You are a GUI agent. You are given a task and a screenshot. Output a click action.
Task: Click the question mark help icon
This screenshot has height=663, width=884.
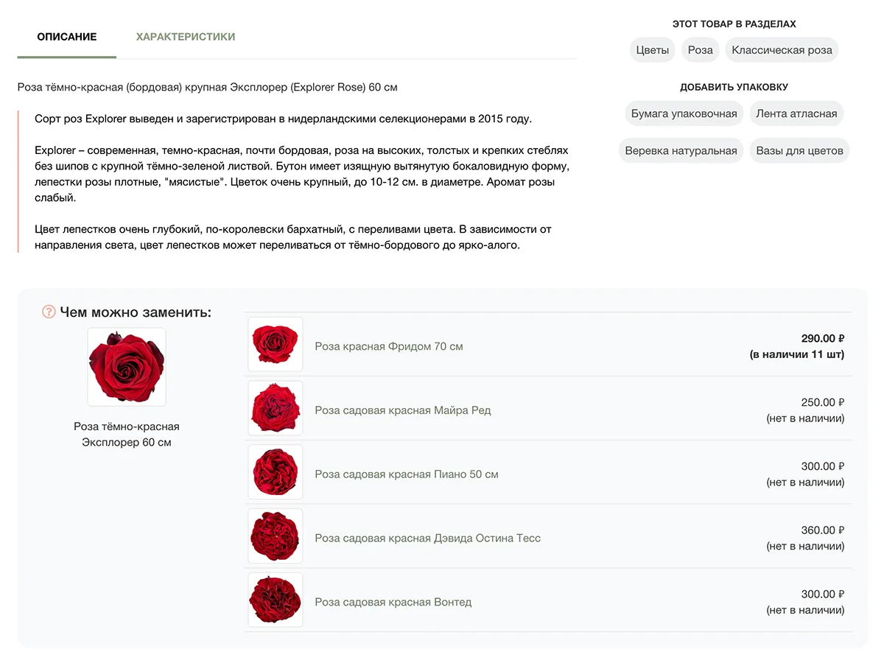tap(49, 312)
